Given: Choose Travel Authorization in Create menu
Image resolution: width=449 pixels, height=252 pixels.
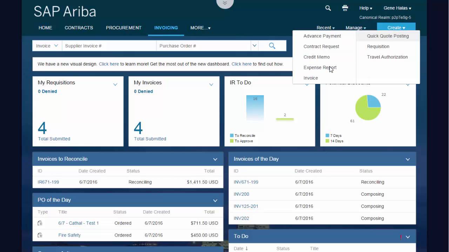Looking at the screenshot, I should [387, 57].
